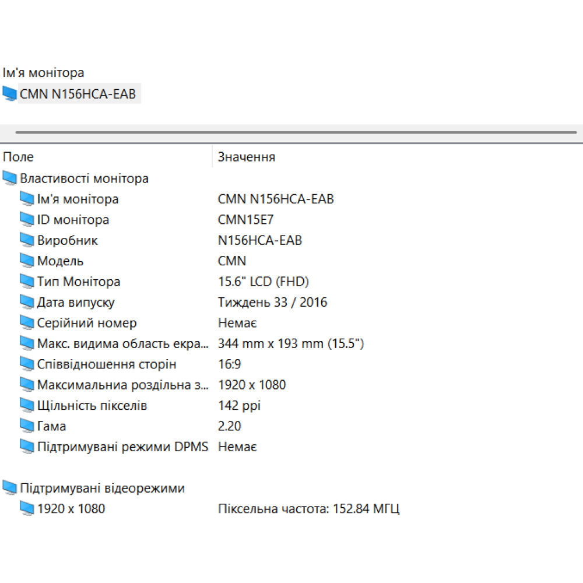The width and height of the screenshot is (583, 583).
Task: Click monitor icon beside top CMN N156HCA-EAB
Action: [10, 94]
